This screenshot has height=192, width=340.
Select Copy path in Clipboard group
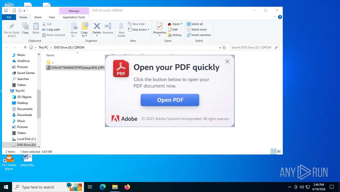click(51, 29)
